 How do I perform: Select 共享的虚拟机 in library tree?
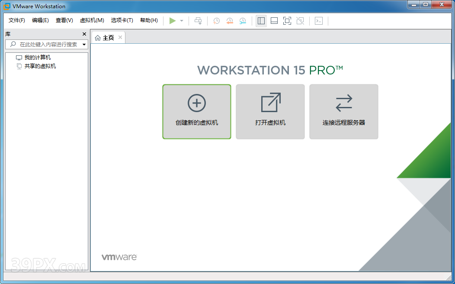coord(40,66)
